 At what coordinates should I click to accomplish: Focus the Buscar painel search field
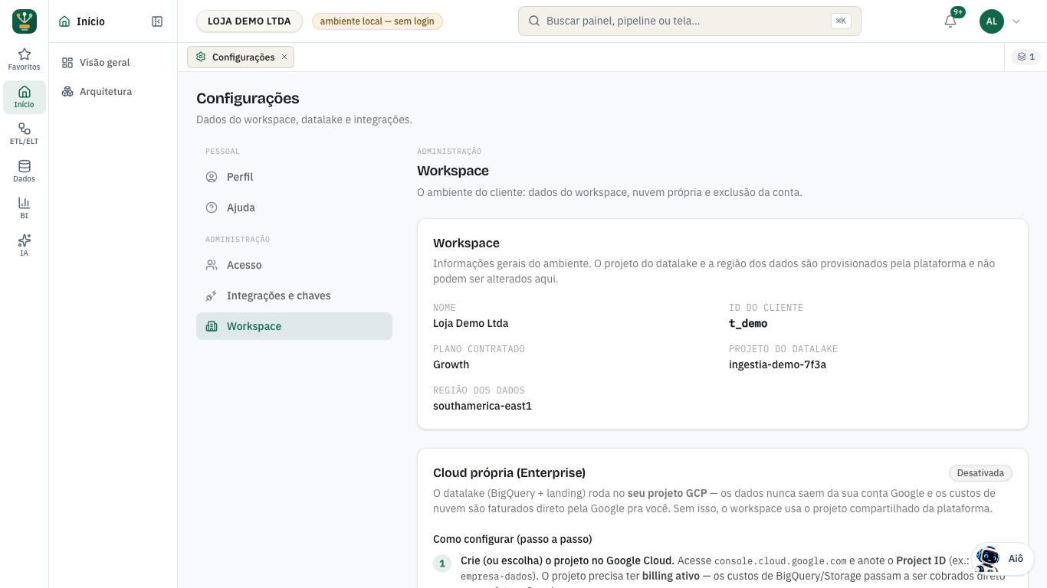[x=690, y=21]
